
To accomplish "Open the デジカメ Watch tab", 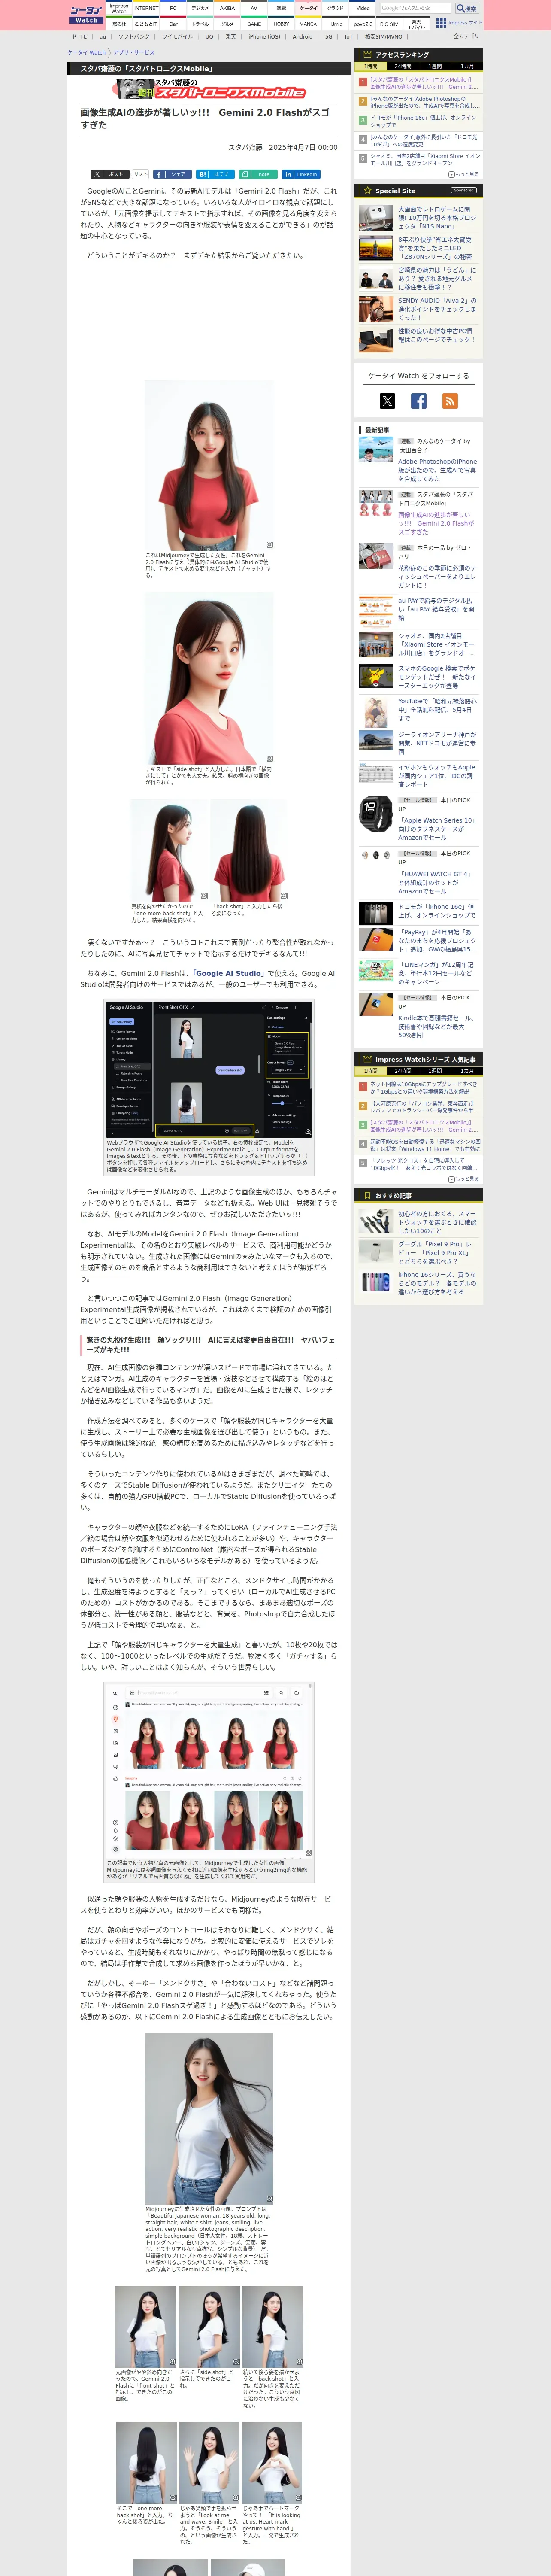I will pyautogui.click(x=200, y=8).
